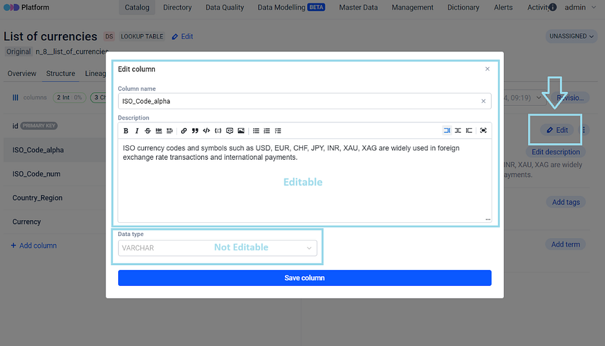
Task: Open the Data Quality menu
Action: 225,8
